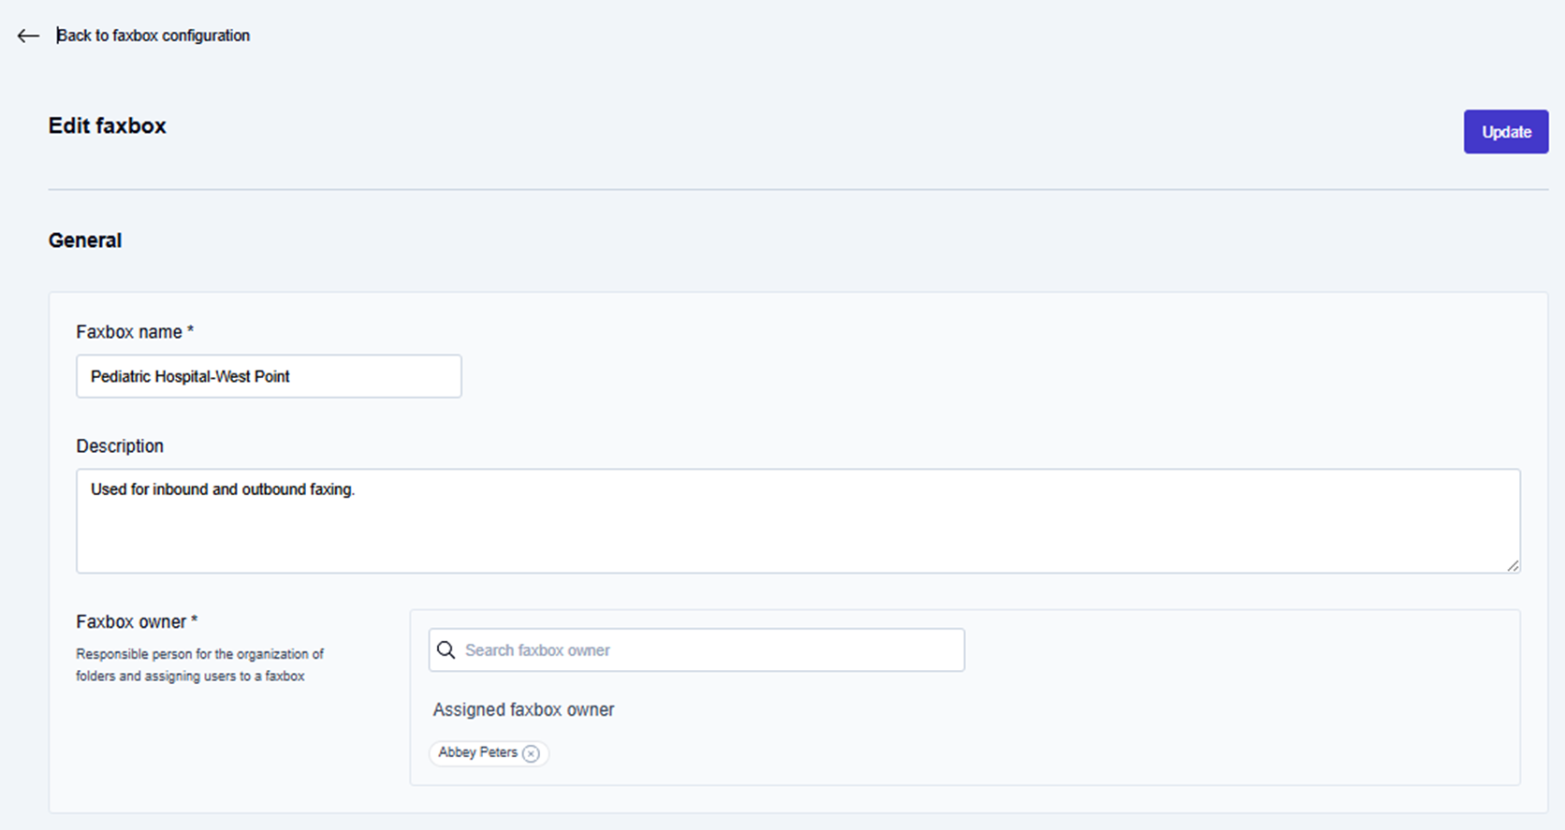Click the Faxbox owner label
The width and height of the screenshot is (1565, 830).
131,622
